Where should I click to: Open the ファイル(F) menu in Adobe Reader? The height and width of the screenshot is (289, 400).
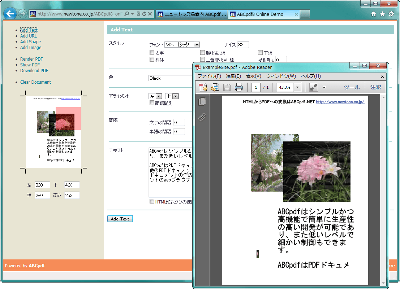209,76
